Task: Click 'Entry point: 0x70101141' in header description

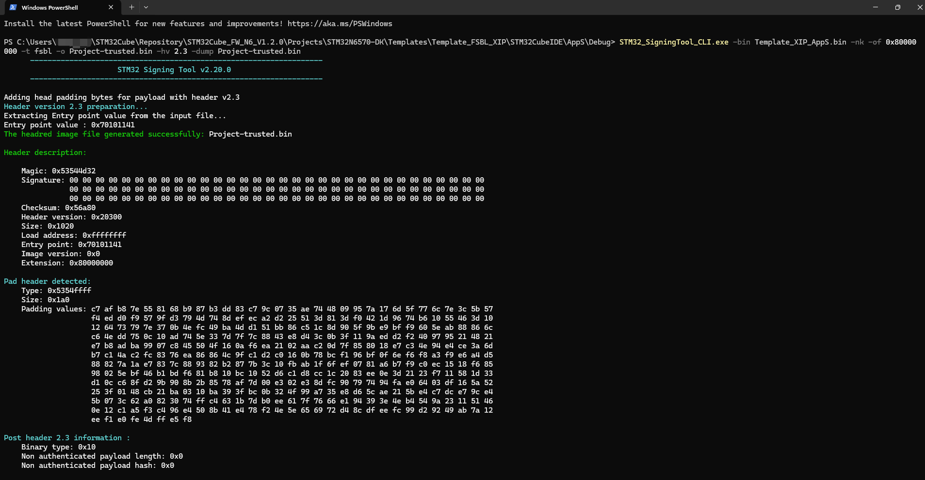Action: click(71, 245)
